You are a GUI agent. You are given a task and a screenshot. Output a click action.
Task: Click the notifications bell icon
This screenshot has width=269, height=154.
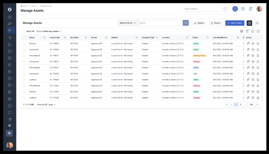(x=251, y=9)
